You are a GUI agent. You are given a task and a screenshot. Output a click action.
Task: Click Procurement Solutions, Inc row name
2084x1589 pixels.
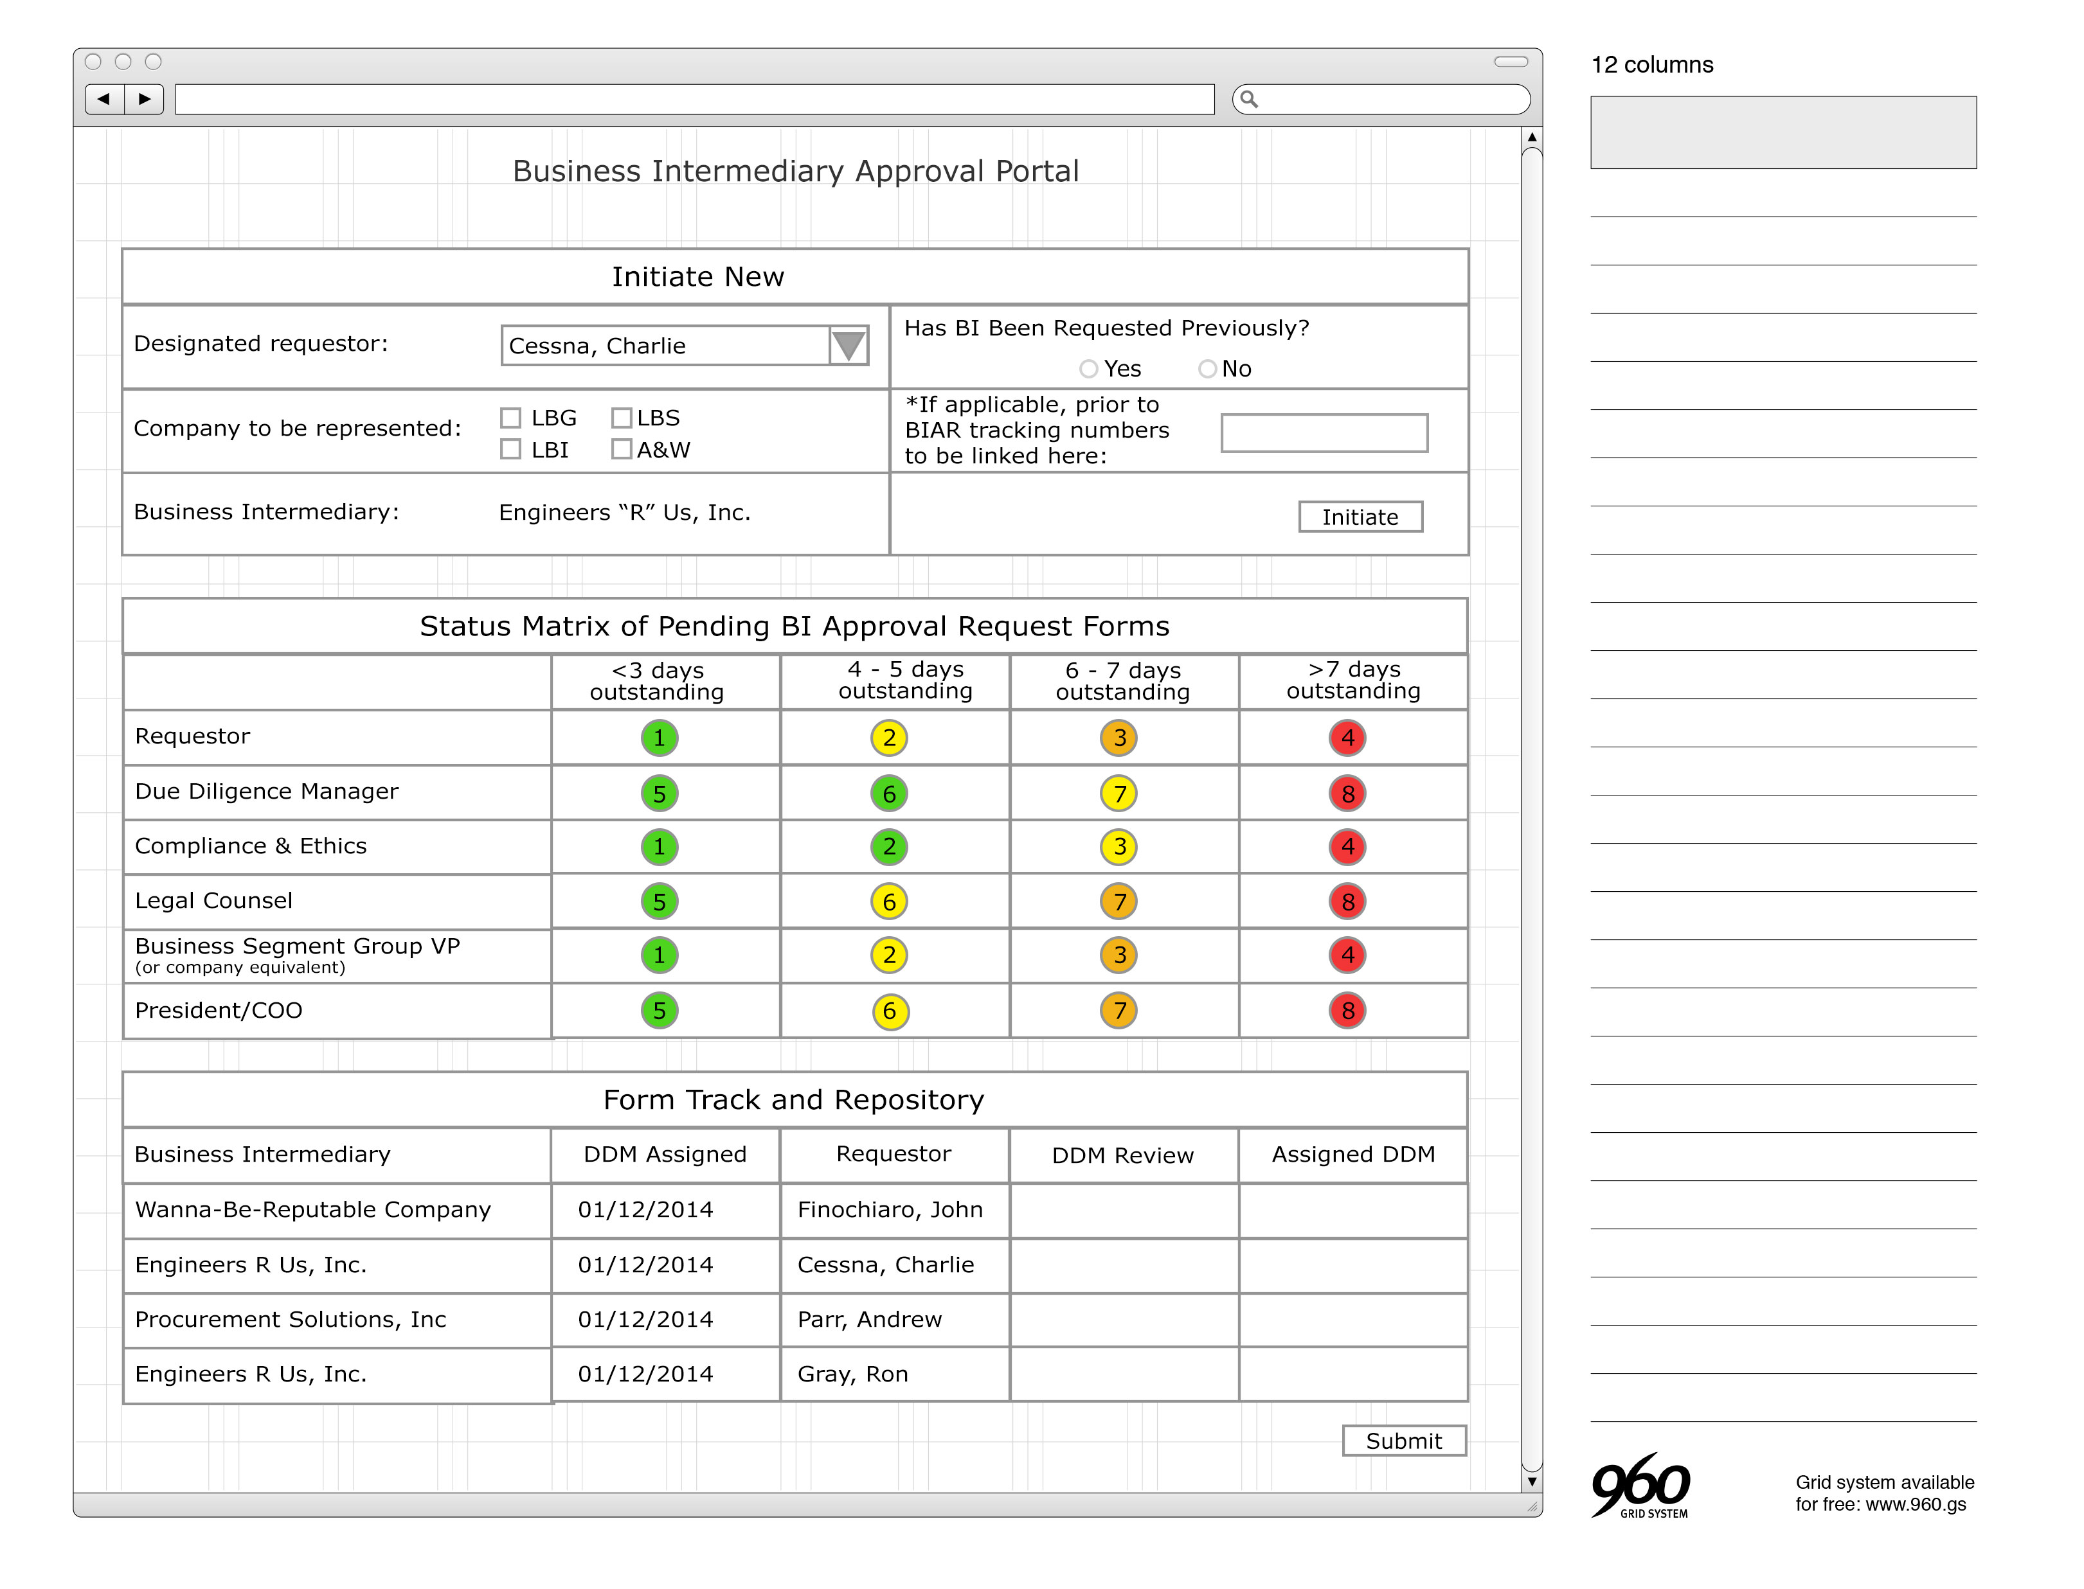point(291,1320)
